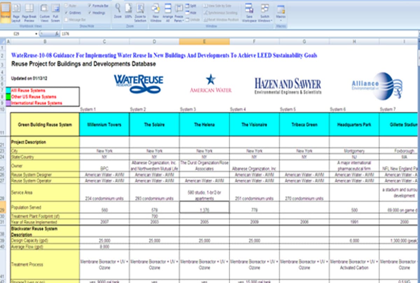Click the WateReuse Research logo
Image resolution: width=420 pixels, height=283 pixels.
coord(138,83)
